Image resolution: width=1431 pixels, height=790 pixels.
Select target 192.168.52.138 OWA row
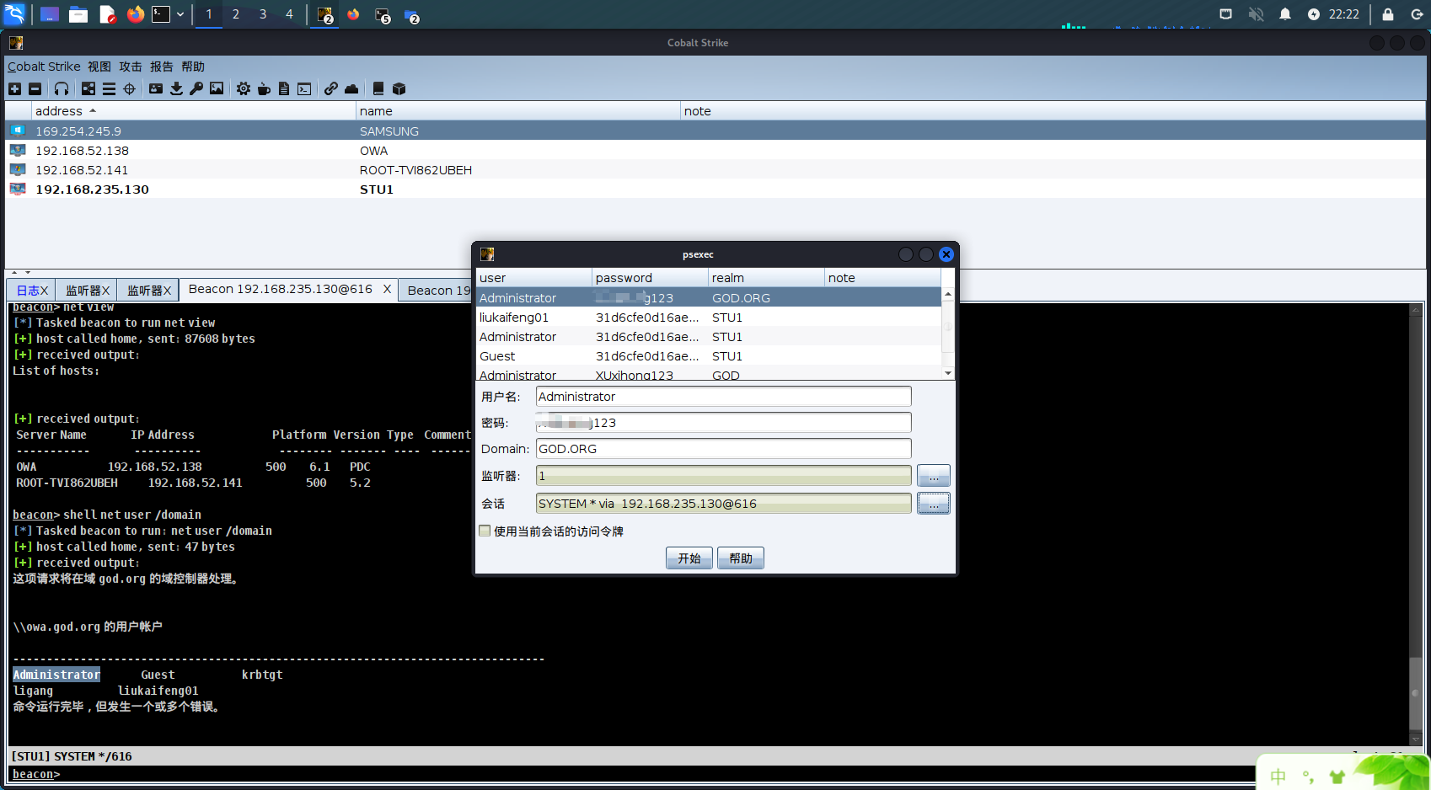[715, 151]
